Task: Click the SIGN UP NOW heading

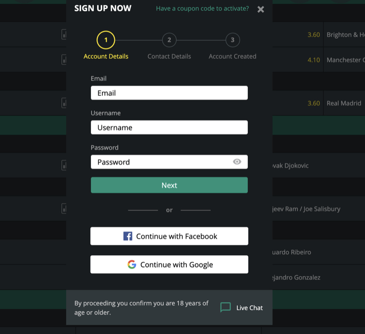Action: 103,8
